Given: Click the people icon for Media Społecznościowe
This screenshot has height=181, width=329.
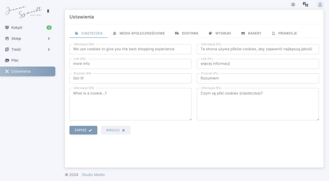Looking at the screenshot, I should 115,33.
